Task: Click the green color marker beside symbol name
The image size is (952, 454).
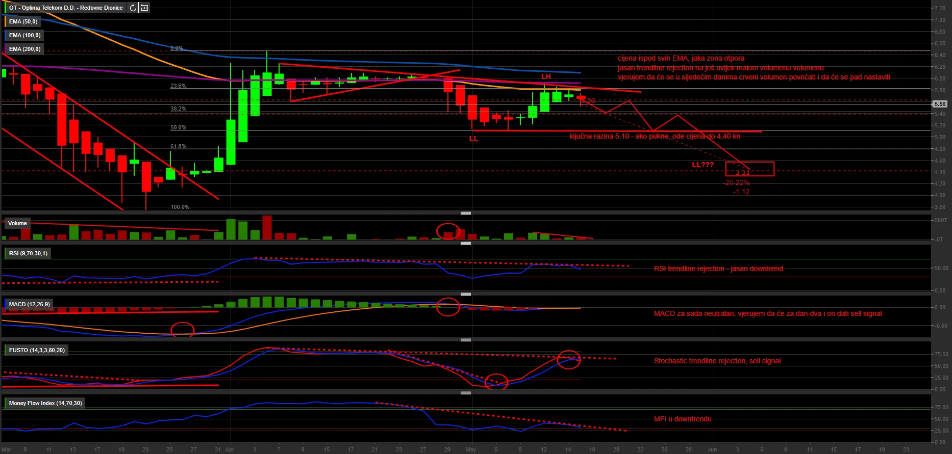Action: (5, 8)
